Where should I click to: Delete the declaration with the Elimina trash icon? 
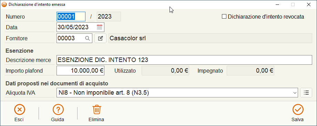click(97, 109)
